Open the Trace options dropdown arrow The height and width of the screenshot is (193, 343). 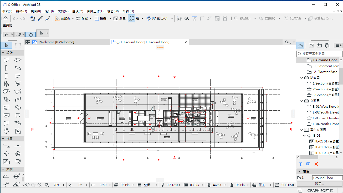coord(111,18)
